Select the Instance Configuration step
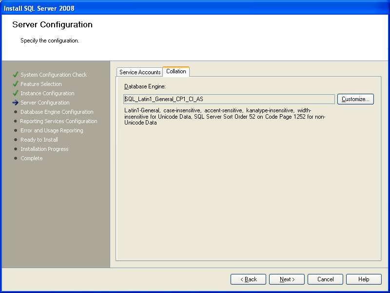 point(47,93)
